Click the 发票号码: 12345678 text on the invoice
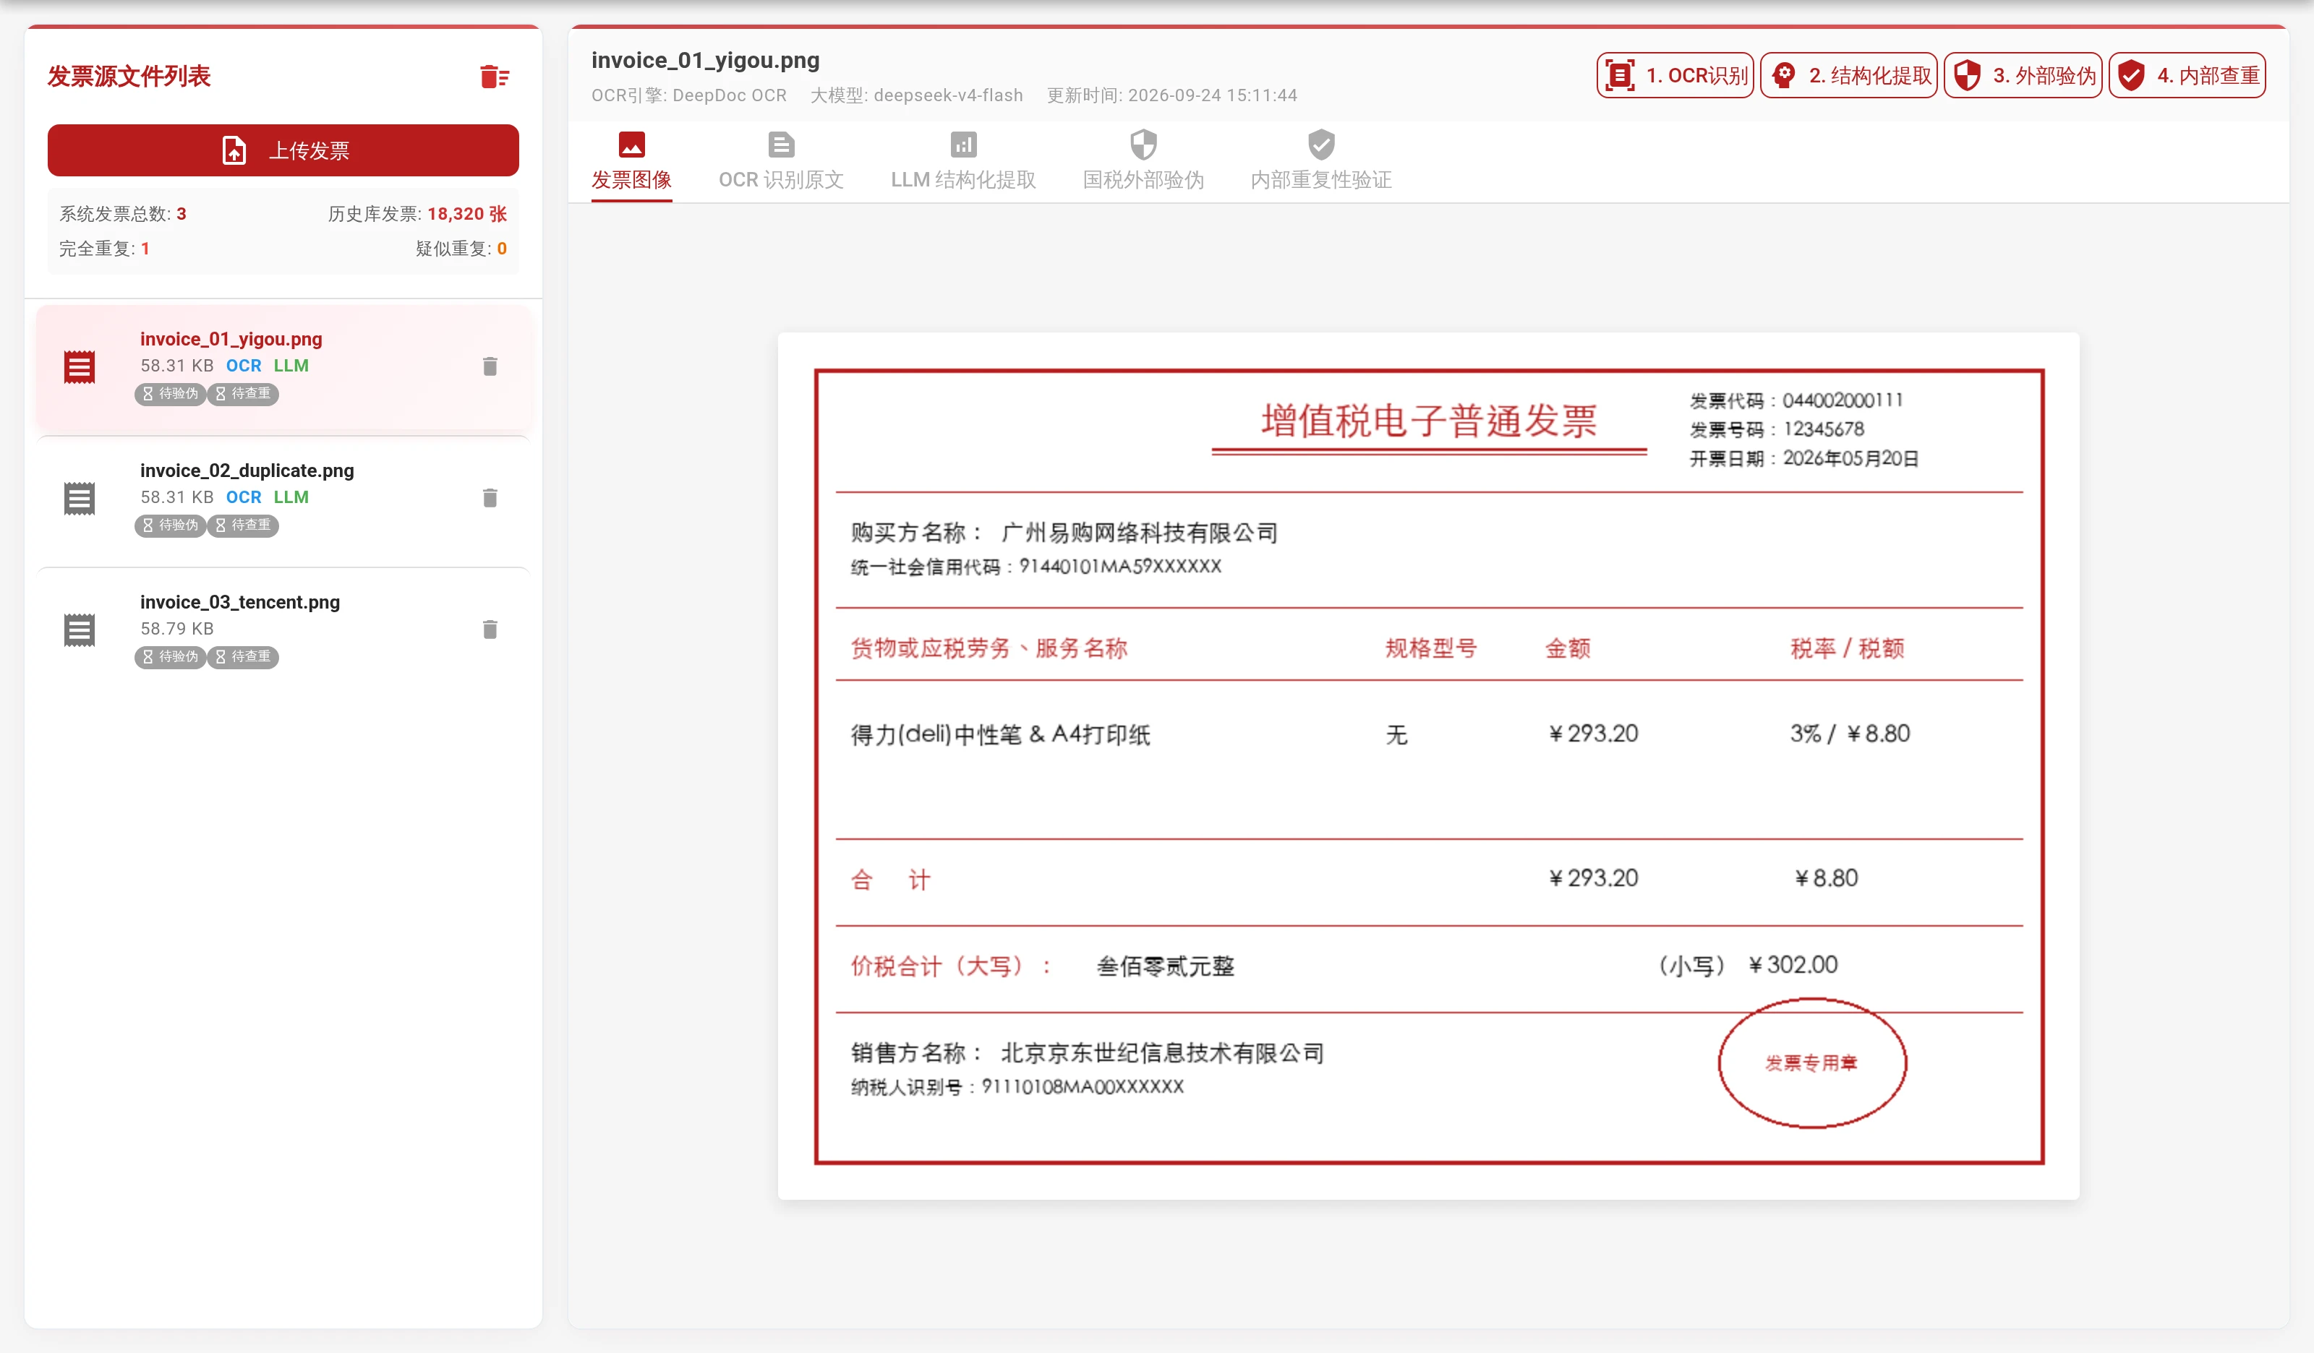 pos(1777,429)
